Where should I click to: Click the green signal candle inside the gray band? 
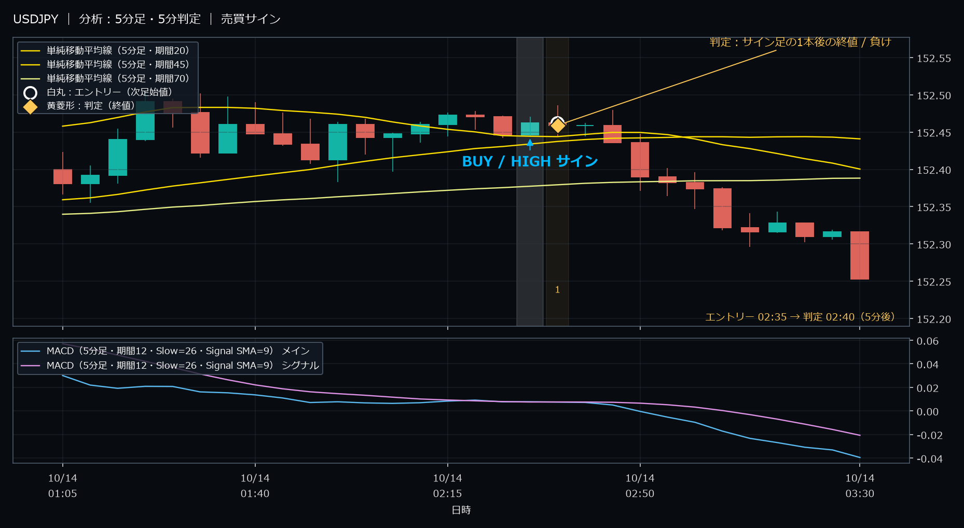click(530, 128)
